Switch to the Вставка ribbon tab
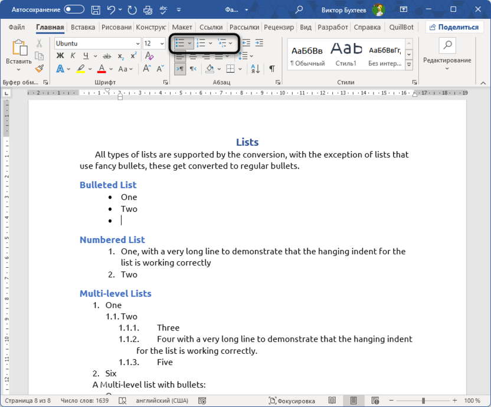This screenshot has height=407, width=491. 83,27
